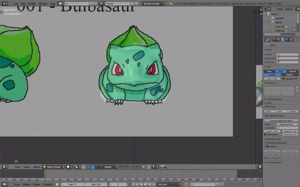Viewport: 300px width, 187px height.
Task: Toggle selectability cursor of second Cube.00 object
Action: pos(291,30)
